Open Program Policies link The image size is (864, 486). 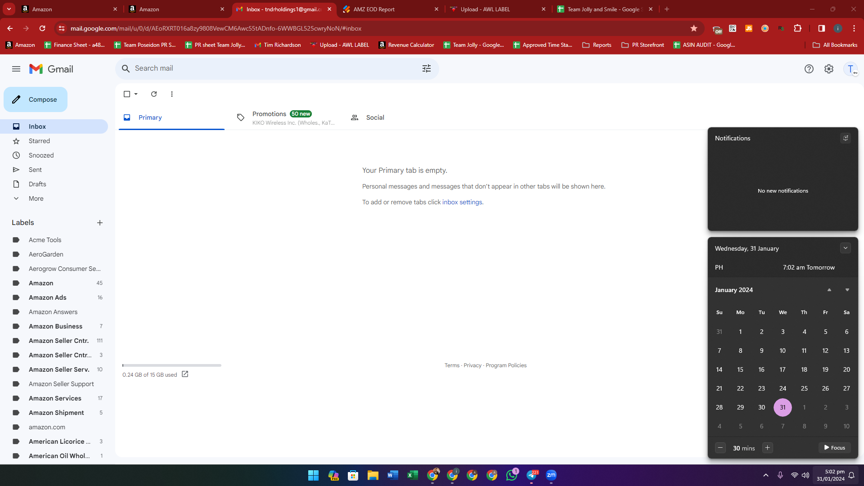506,365
